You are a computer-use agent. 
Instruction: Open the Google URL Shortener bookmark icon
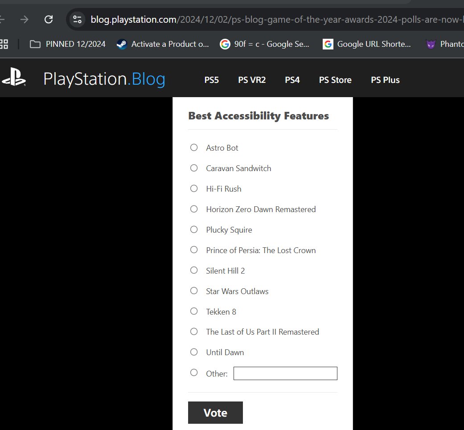point(328,44)
